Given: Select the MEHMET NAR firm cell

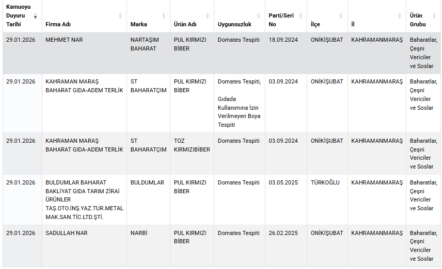Looking at the screenshot, I should point(64,40).
